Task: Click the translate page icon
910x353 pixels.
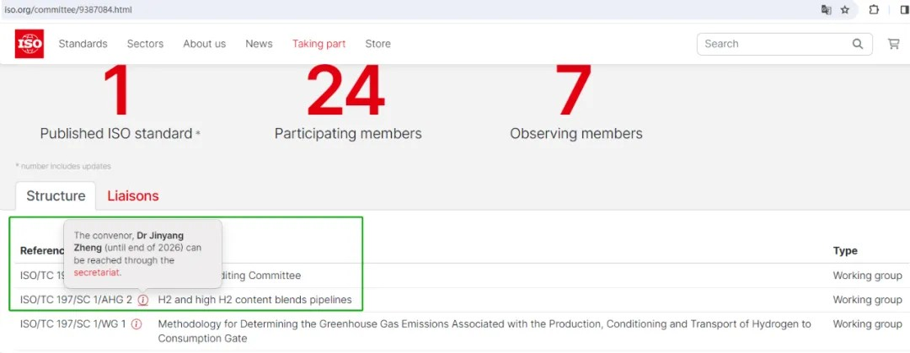Action: click(826, 10)
